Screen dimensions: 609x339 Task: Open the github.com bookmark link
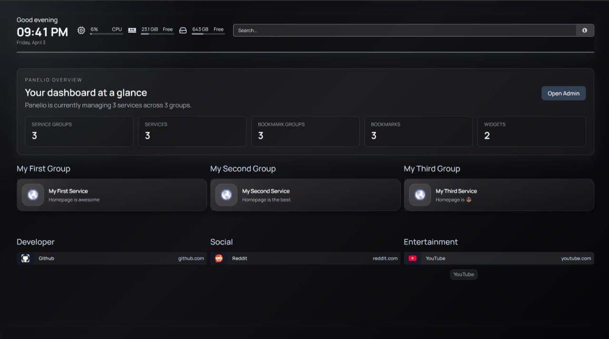coord(191,258)
